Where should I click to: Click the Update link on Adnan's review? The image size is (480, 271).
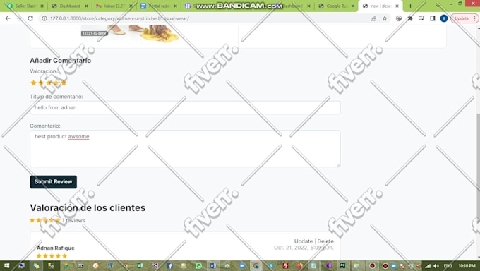(x=304, y=241)
